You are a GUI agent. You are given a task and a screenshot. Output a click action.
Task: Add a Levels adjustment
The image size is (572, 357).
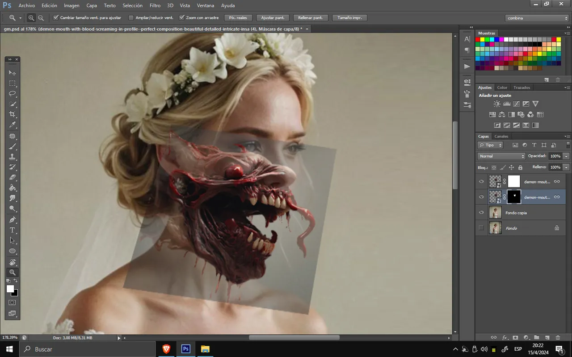pos(507,104)
